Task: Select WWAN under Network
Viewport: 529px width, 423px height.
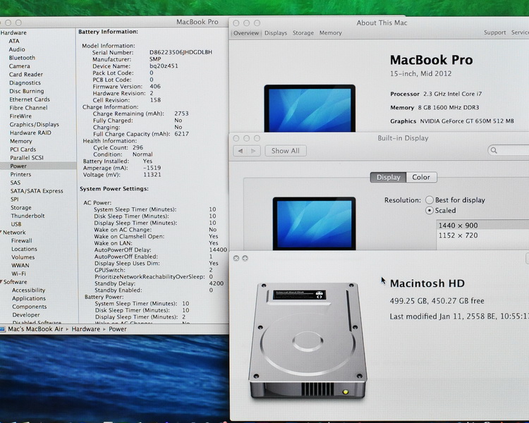Action: (20, 266)
